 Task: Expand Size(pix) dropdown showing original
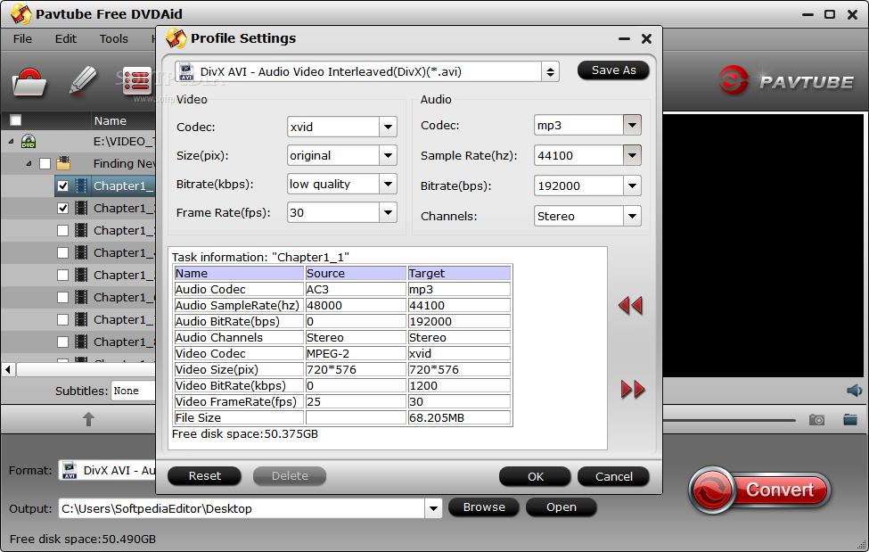coord(388,155)
